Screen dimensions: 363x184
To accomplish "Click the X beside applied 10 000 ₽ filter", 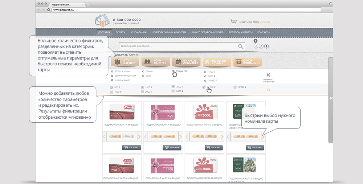I will [205, 81].
